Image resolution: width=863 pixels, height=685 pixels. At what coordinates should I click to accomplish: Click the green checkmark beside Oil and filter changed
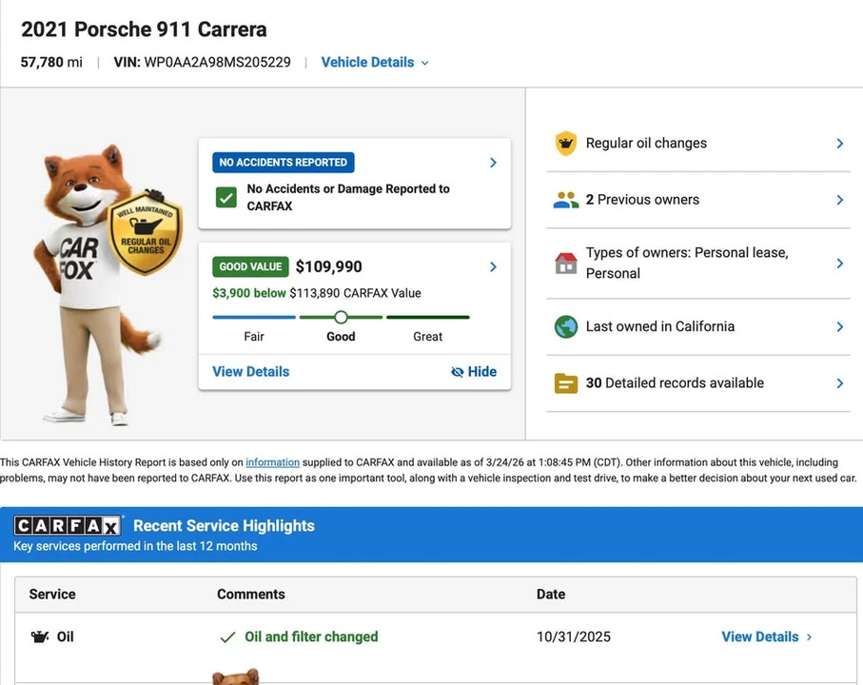click(227, 637)
